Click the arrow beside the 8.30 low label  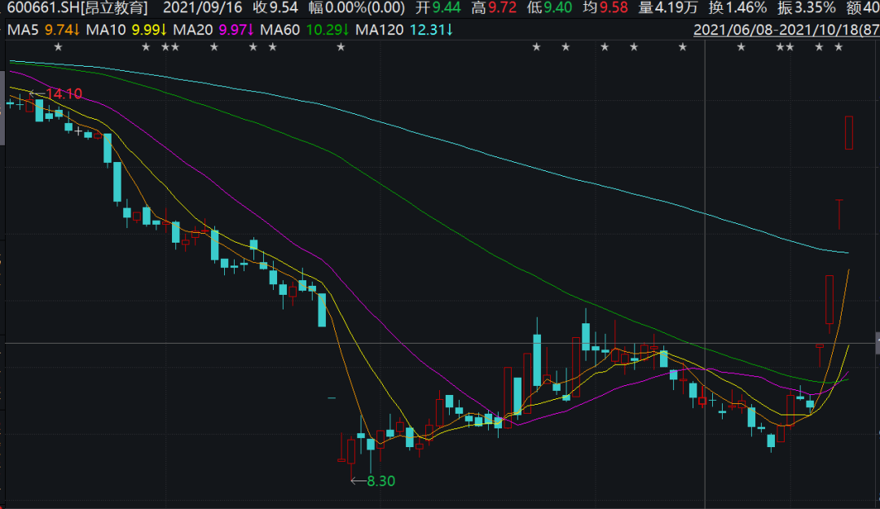[358, 481]
